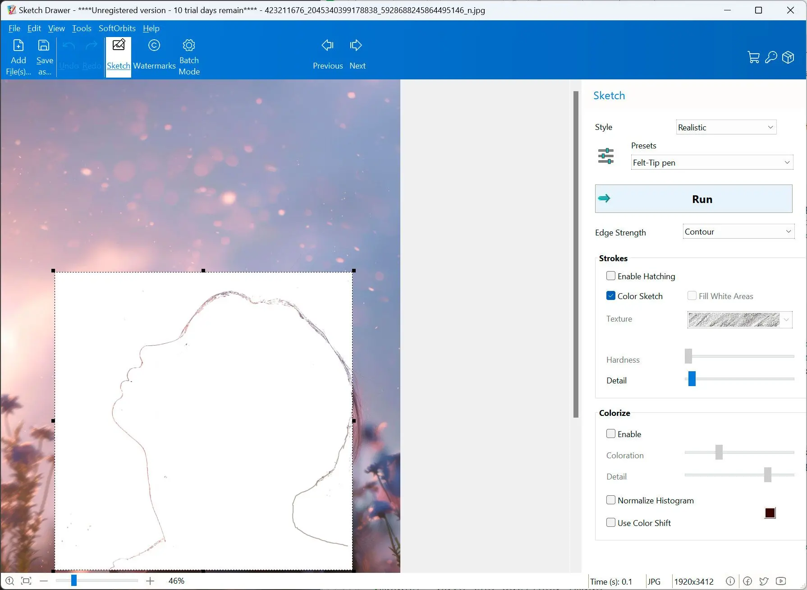Click the Run button
Screen dimensions: 807x590
coord(693,198)
